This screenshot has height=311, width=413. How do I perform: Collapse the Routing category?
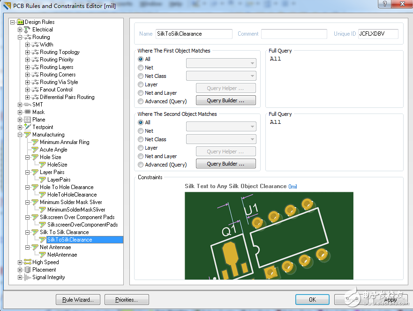(x=20, y=37)
